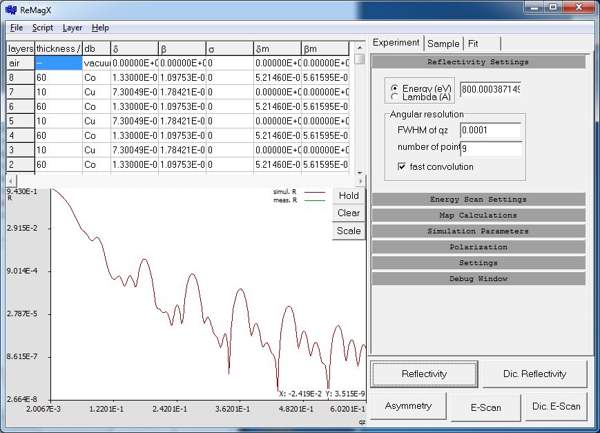Click the ReMagX app icon in title bar
Screen dimensions: 600x433
pos(11,10)
